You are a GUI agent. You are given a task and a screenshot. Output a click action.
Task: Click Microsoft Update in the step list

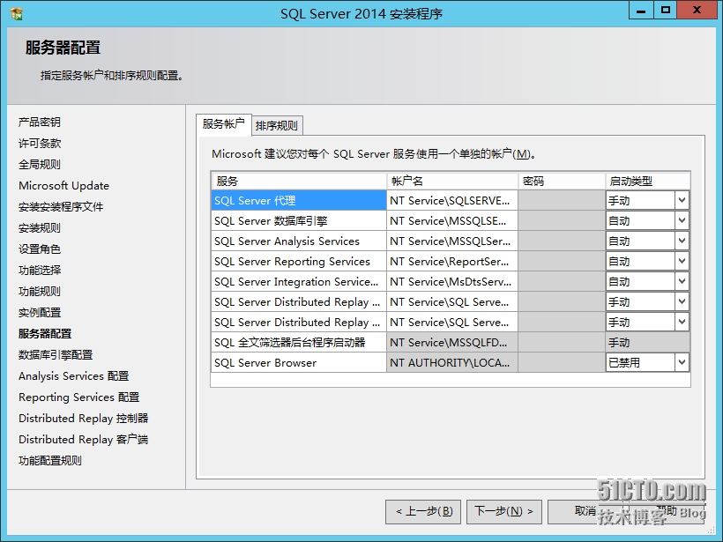[x=64, y=186]
